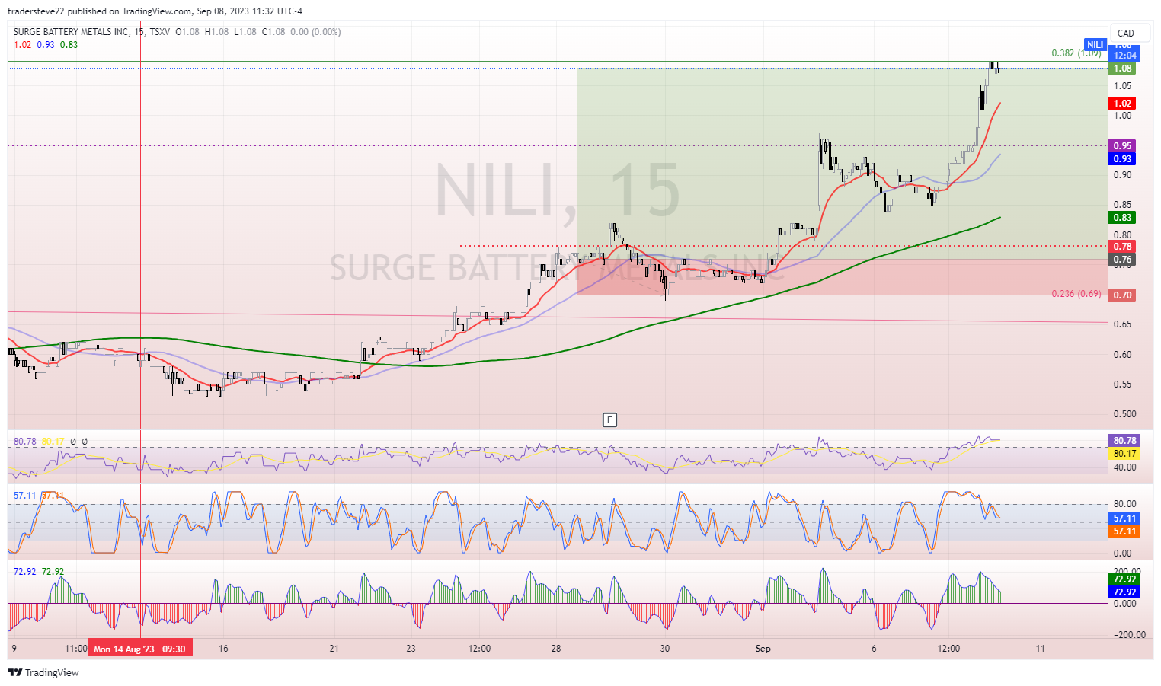Click the '30' date on time axis

point(665,649)
